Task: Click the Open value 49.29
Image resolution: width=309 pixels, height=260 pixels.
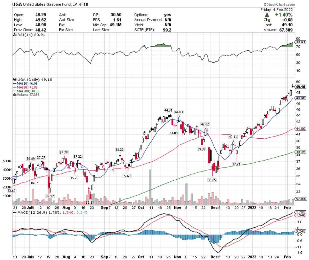Action: (x=41, y=15)
